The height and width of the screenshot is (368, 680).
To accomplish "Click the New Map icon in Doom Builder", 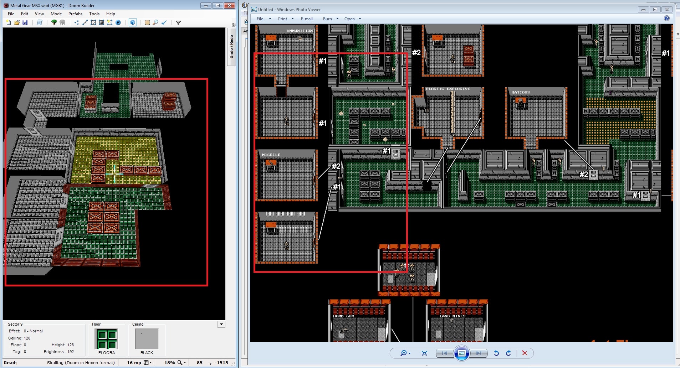I will click(x=9, y=22).
